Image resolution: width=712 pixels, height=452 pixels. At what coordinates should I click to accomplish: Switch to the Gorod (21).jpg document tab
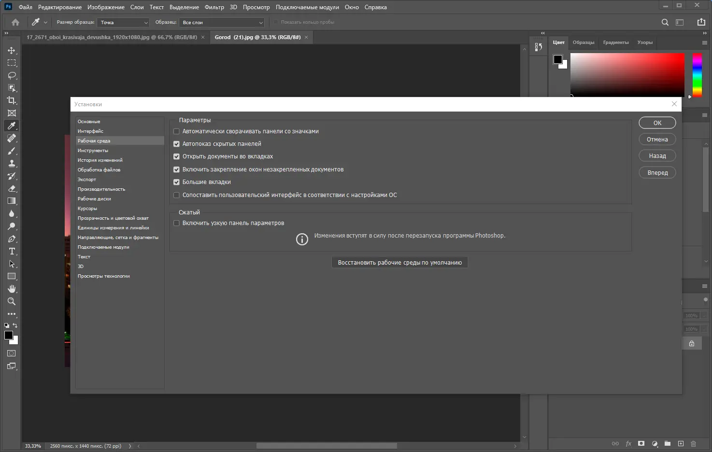point(257,37)
